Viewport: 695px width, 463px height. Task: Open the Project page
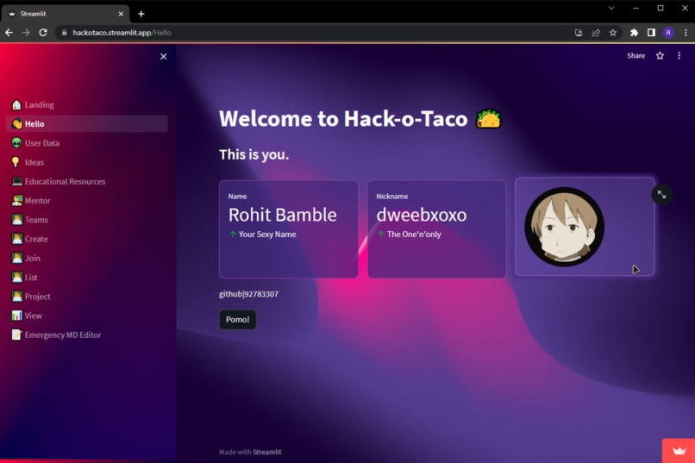point(86,297)
